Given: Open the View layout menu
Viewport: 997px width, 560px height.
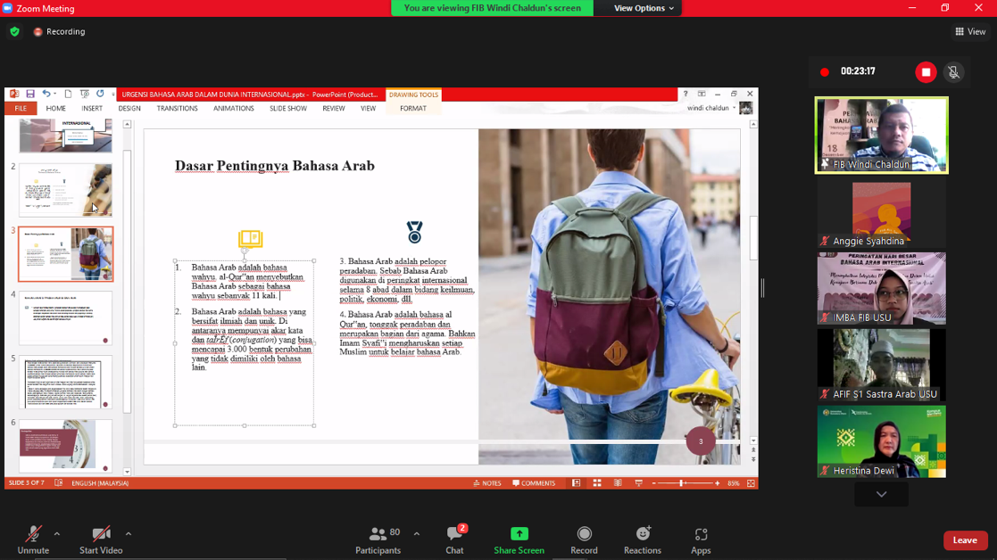Looking at the screenshot, I should point(970,31).
